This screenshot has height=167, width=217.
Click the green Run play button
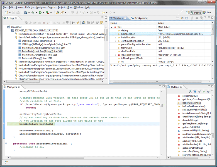pos(40,13)
